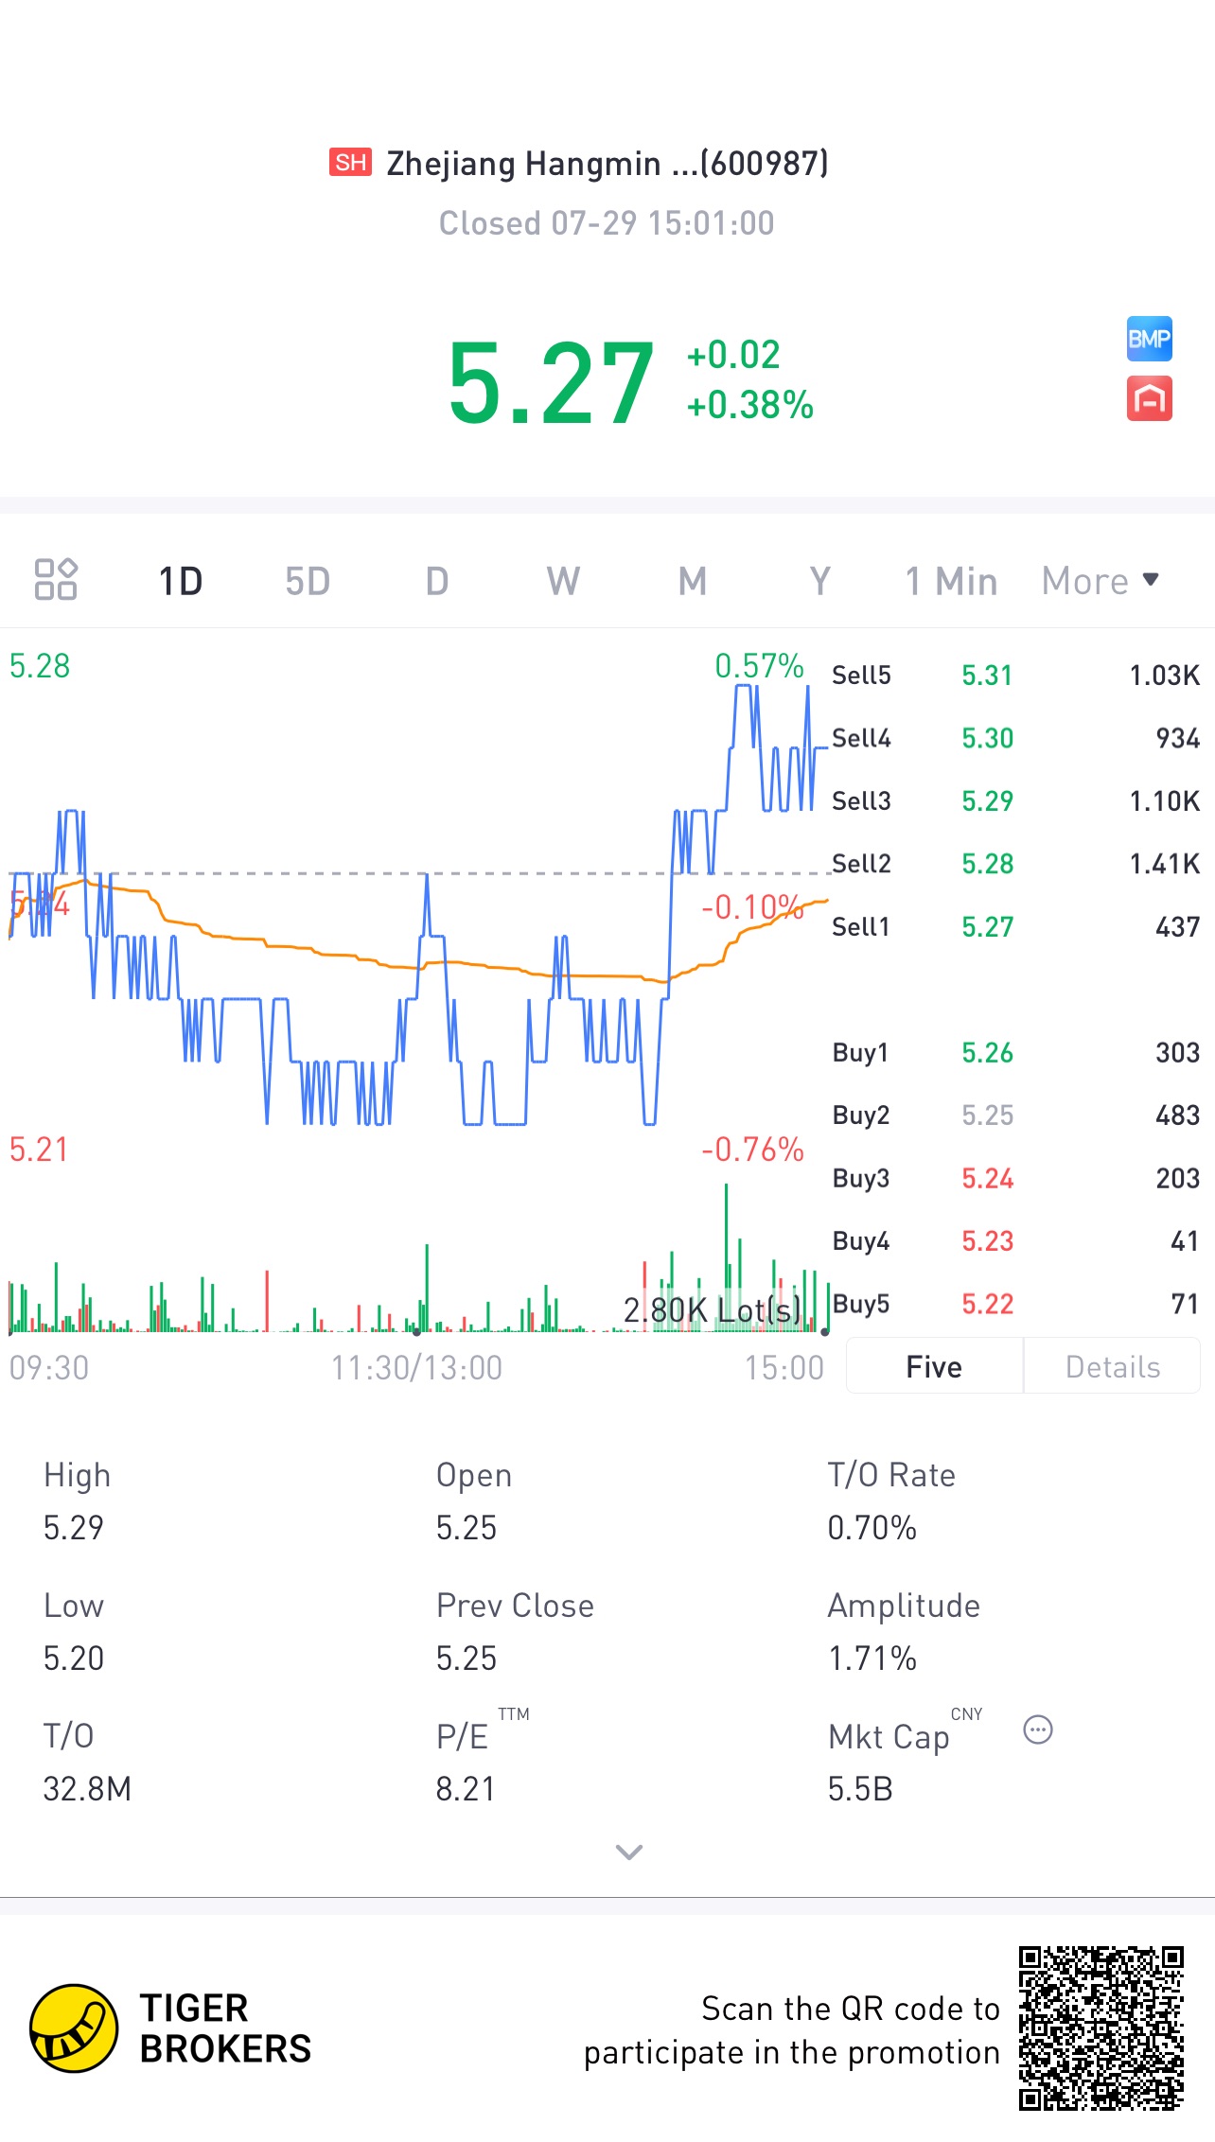Tap the Amplitude 1.71% stat
This screenshot has width=1215, height=2142.
tap(904, 1632)
